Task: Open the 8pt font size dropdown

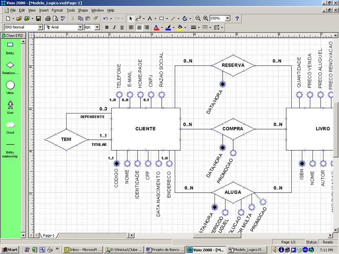Action: (x=97, y=27)
